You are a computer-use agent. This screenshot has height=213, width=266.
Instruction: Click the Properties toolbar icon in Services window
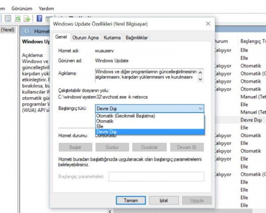click(x=8, y=19)
